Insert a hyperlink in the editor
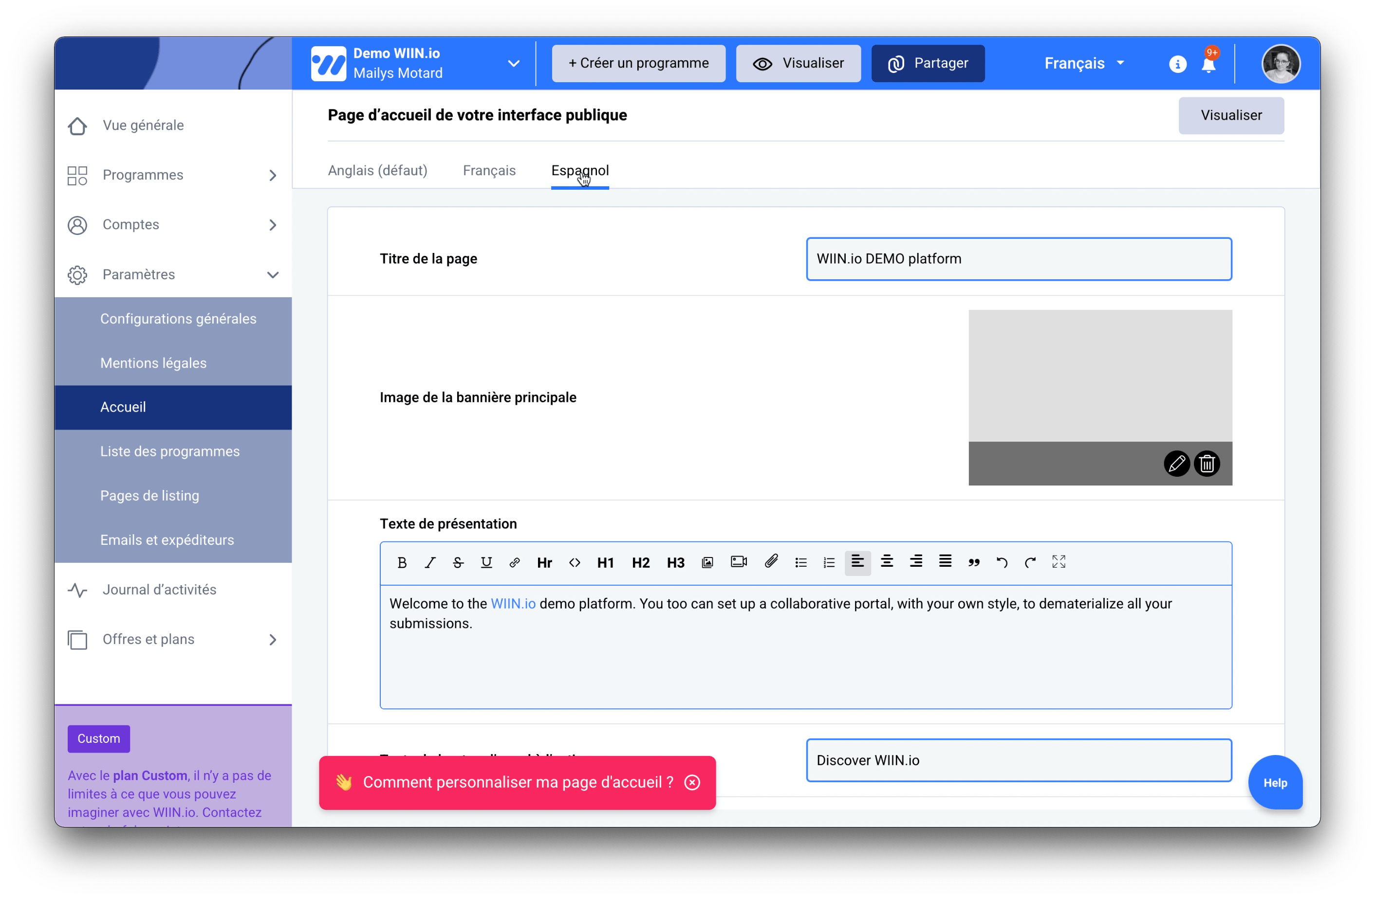This screenshot has height=899, width=1375. (514, 563)
